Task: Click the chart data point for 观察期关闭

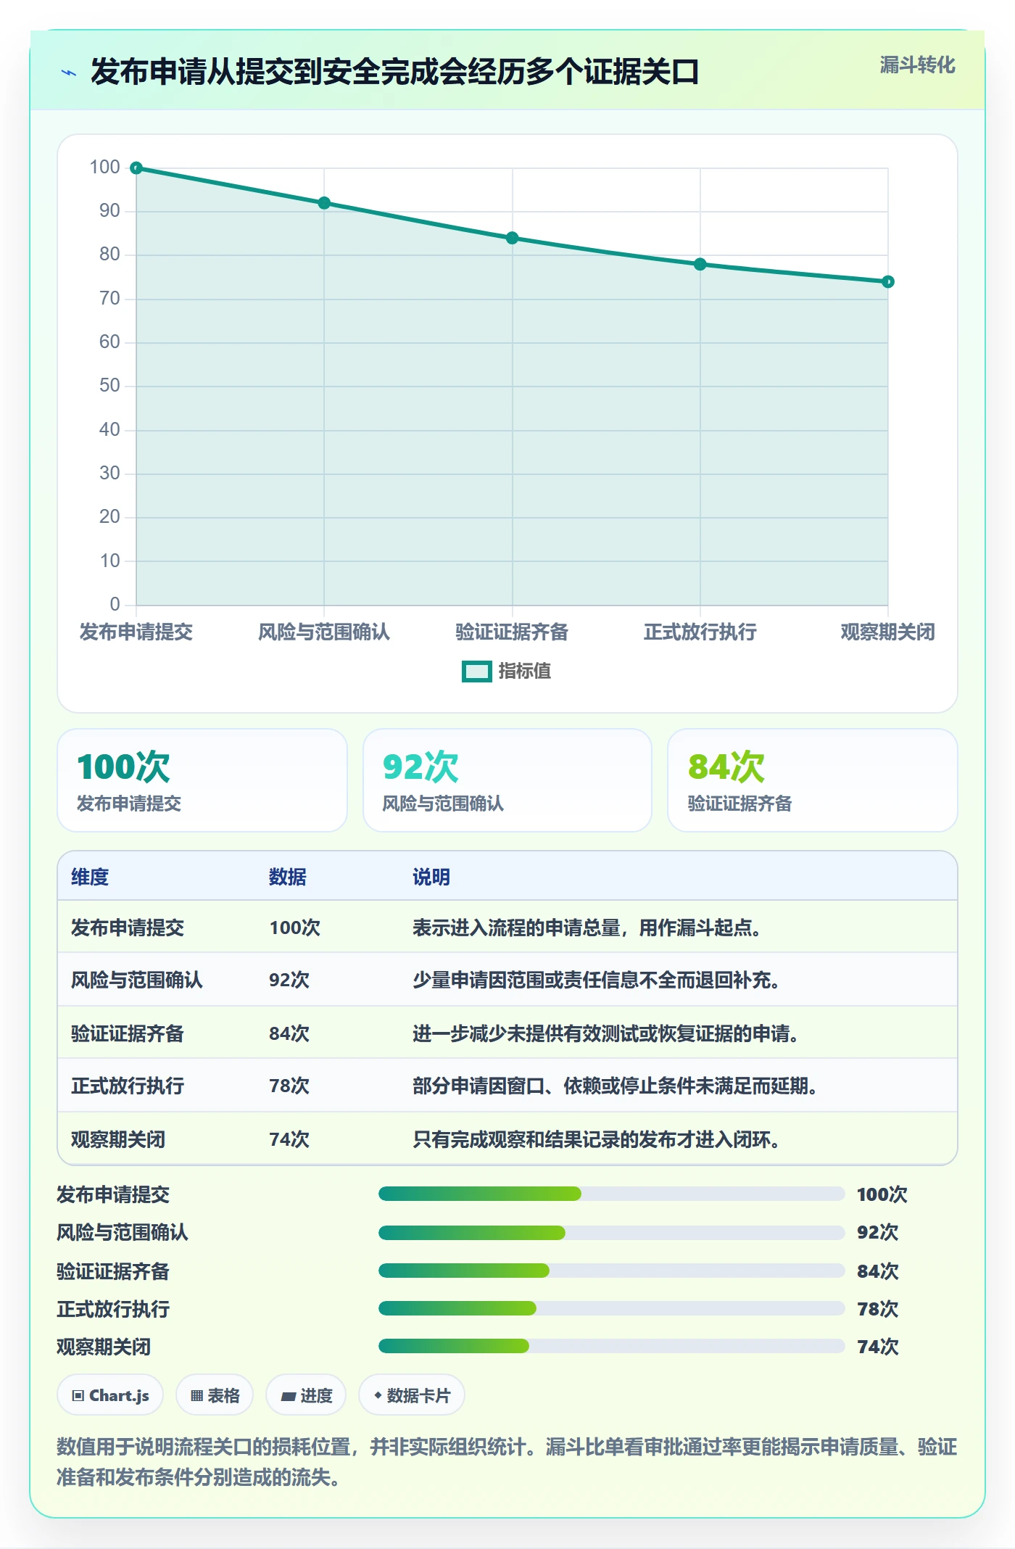Action: pyautogui.click(x=887, y=281)
